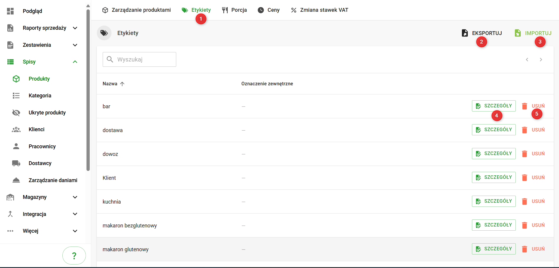The width and height of the screenshot is (559, 268).
Task: Click the Dostawcy truck icon
Action: (16, 163)
